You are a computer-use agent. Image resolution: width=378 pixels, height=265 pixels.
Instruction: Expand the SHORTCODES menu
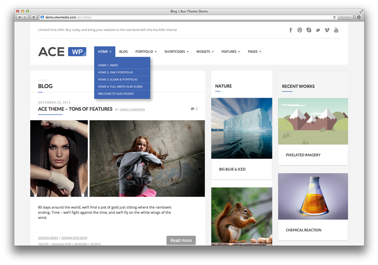pyautogui.click(x=176, y=51)
